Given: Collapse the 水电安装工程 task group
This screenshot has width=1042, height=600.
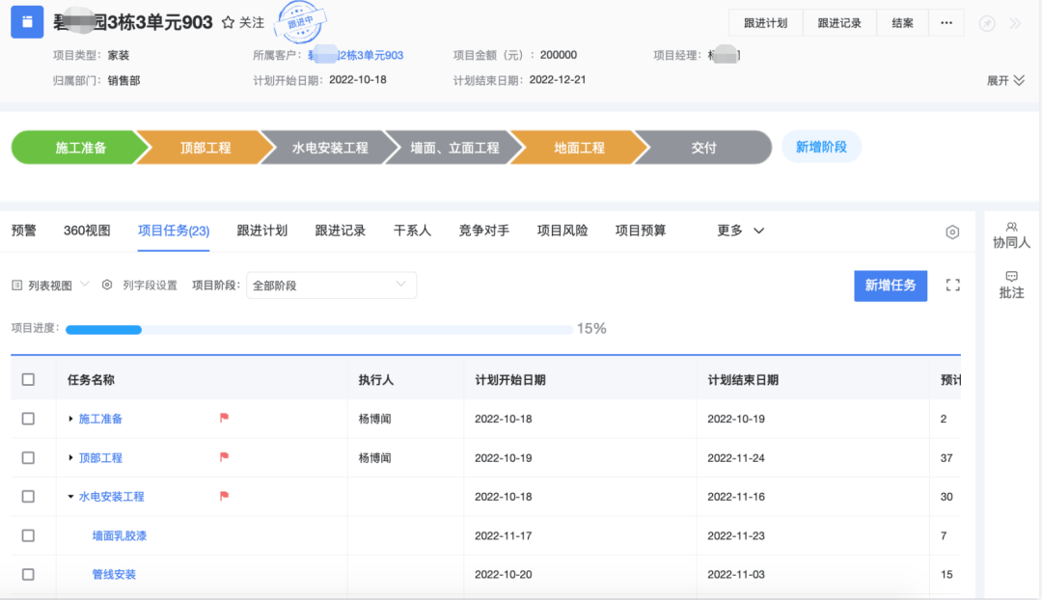Looking at the screenshot, I should [70, 497].
